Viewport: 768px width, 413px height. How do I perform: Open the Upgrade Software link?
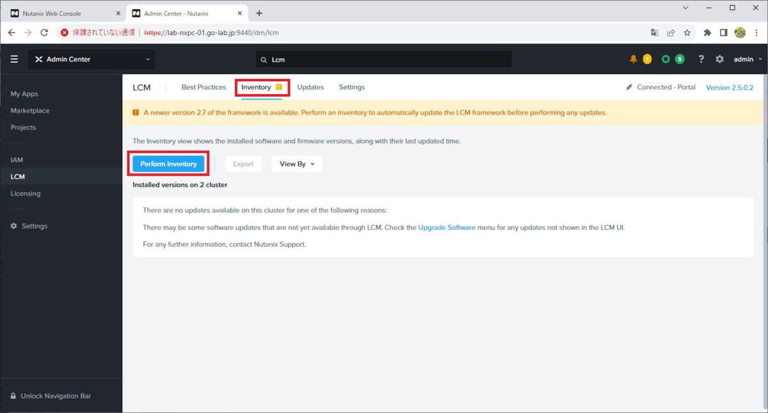pyautogui.click(x=447, y=227)
